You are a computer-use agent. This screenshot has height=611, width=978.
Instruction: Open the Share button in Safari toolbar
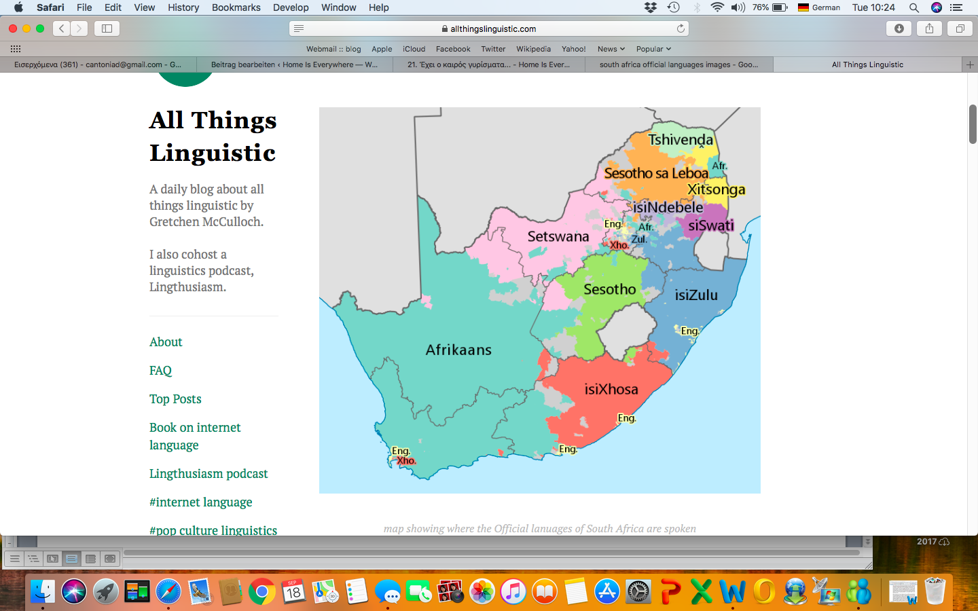coord(929,29)
